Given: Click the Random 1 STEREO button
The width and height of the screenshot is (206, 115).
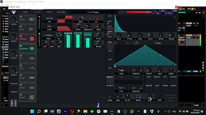Looking at the screenshot, I should pos(136,78).
